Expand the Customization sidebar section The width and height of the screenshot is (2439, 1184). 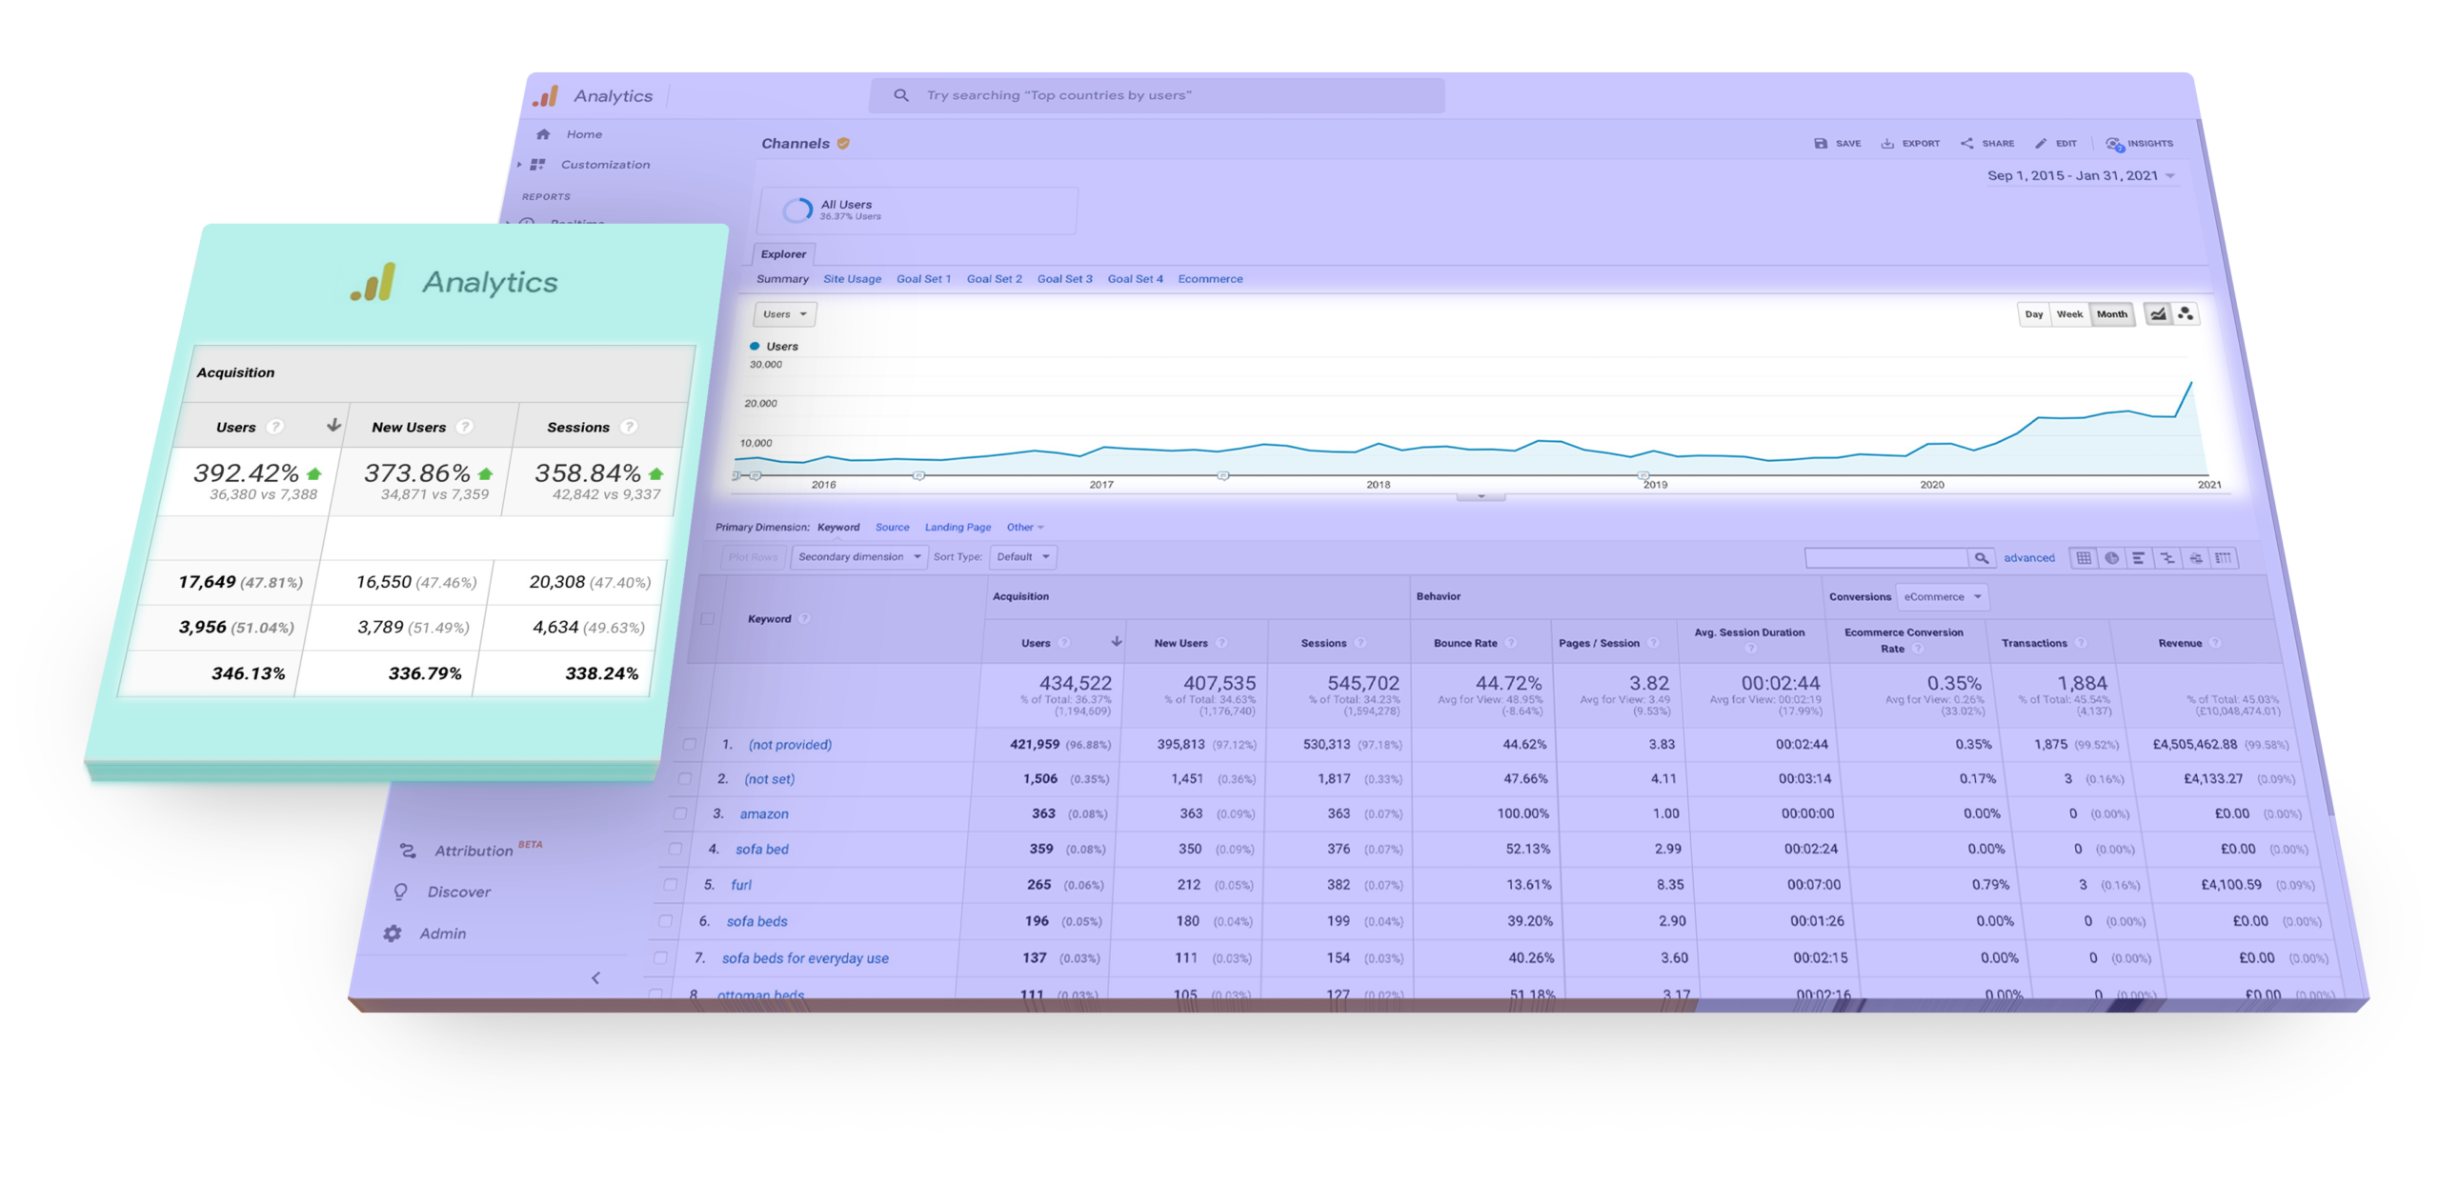point(519,164)
